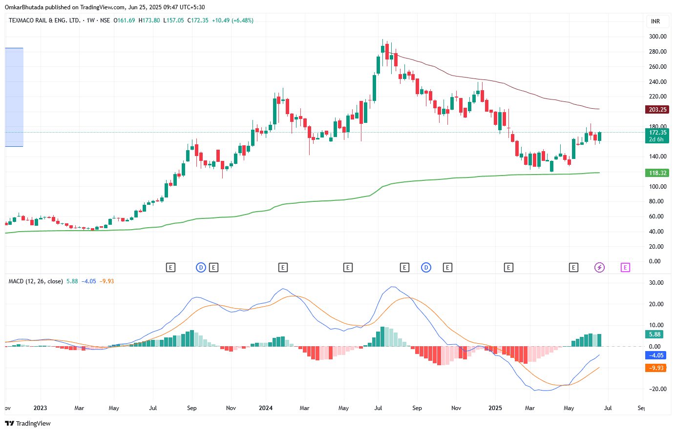
Task: Click the MACD legend value −4.05
Action: [89, 281]
